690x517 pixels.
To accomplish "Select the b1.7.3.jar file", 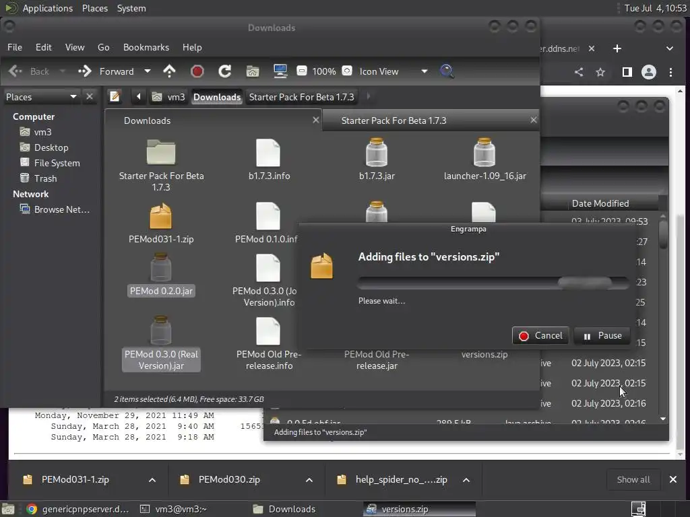I will 377,160.
